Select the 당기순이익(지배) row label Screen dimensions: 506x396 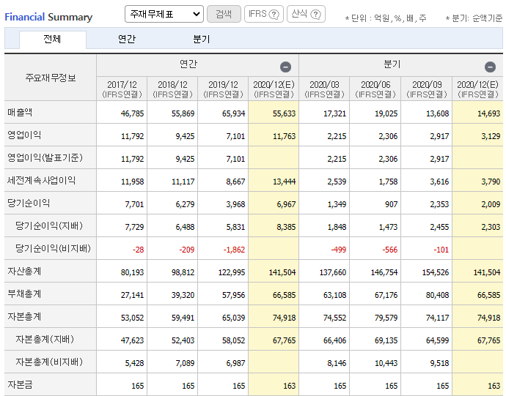[49, 225]
